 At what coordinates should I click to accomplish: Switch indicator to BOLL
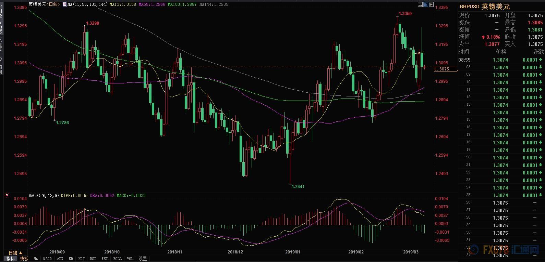pyautogui.click(x=117, y=259)
